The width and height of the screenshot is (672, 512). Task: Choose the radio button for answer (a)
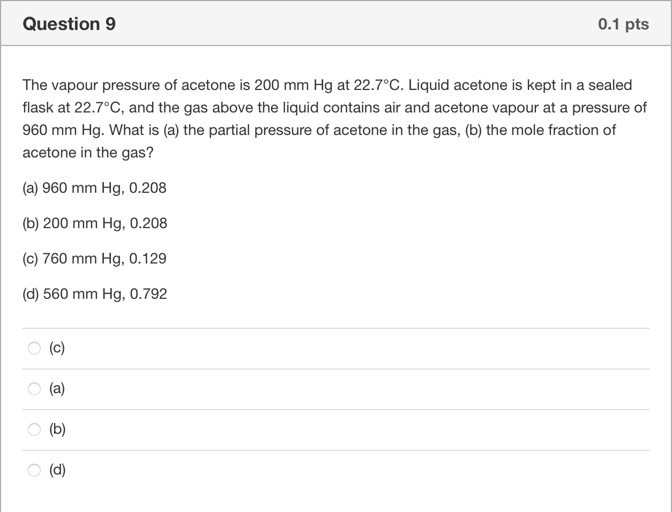(x=34, y=389)
